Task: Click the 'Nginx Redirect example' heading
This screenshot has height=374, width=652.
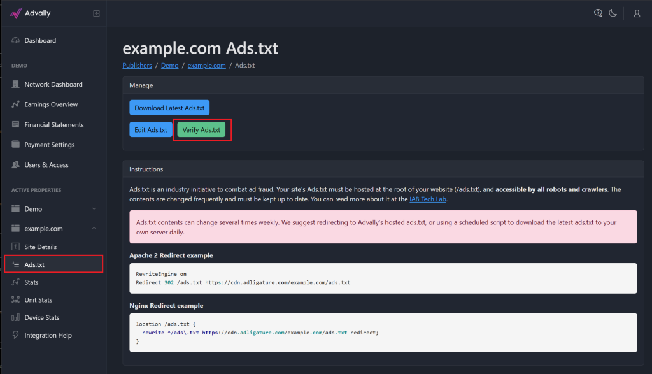Action: coord(166,305)
